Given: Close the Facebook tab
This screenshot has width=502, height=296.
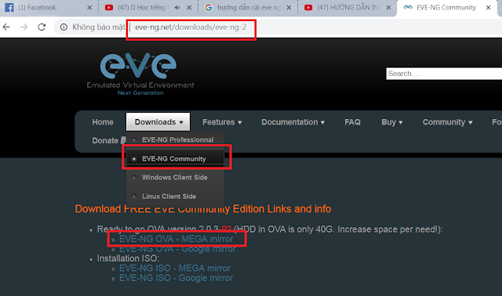Looking at the screenshot, I should [89, 8].
